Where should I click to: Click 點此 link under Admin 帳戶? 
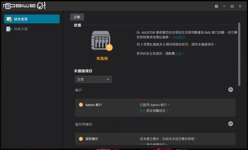[x=143, y=111]
